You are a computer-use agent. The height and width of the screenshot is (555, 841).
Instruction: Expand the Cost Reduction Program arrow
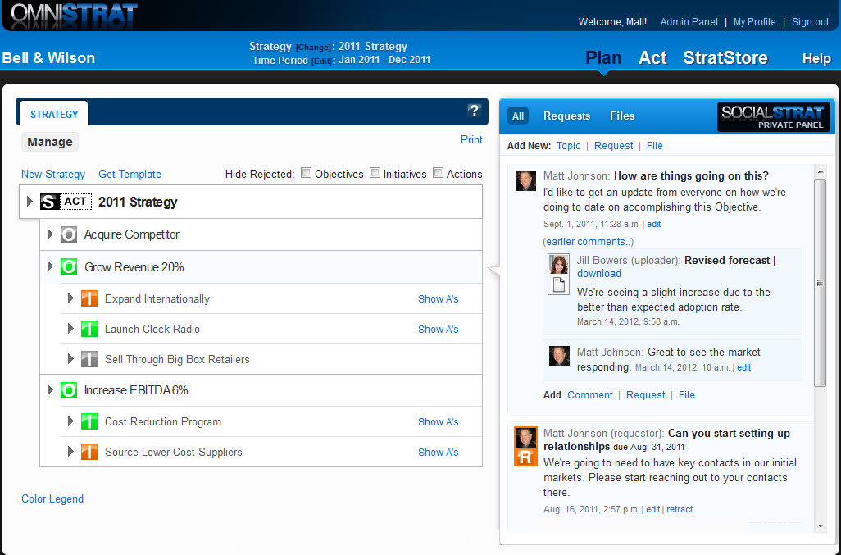click(x=70, y=421)
